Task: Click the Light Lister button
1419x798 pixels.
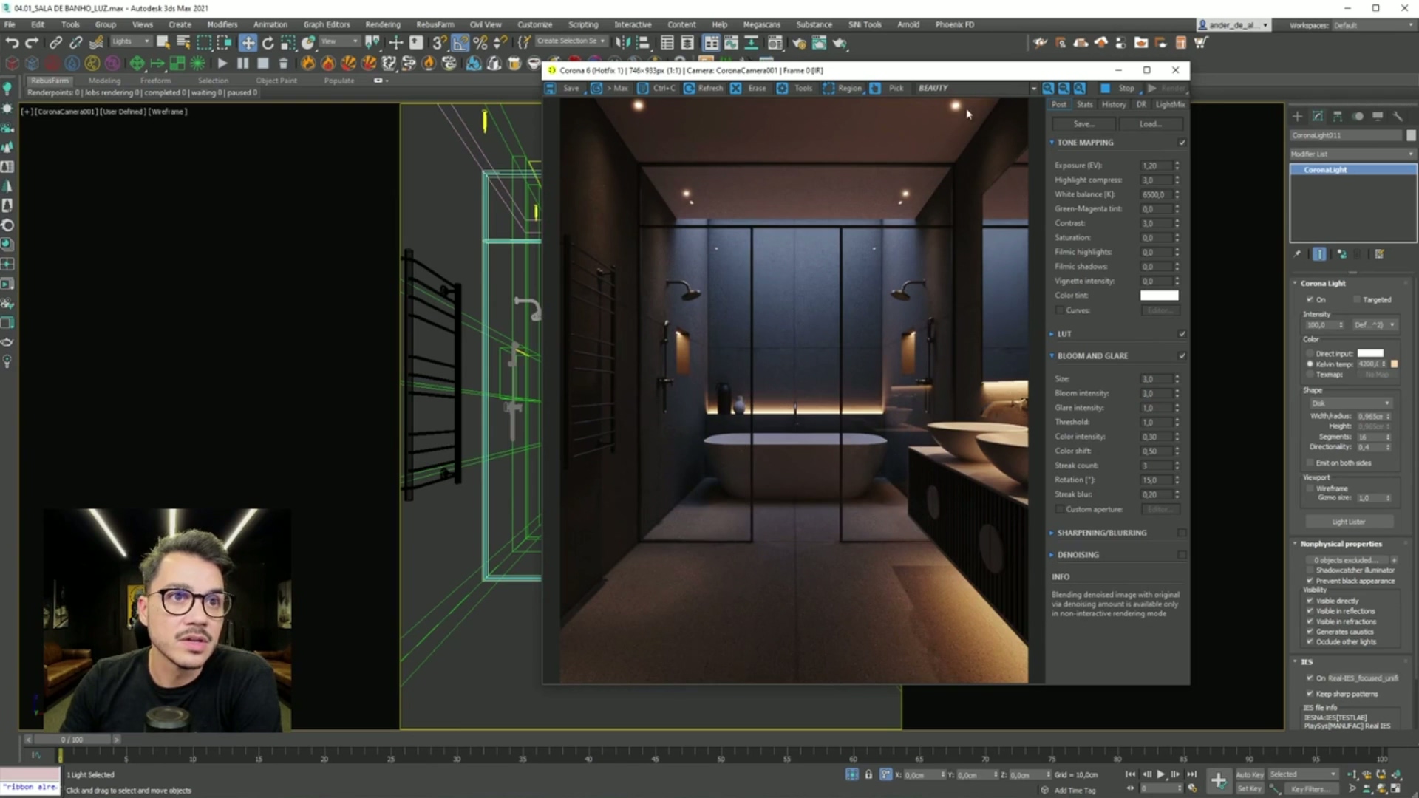Action: [1348, 522]
